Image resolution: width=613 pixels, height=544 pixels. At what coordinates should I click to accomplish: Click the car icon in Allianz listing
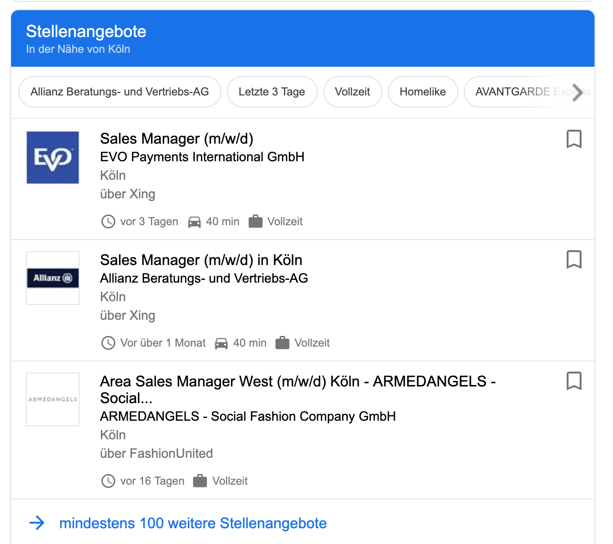pos(221,343)
